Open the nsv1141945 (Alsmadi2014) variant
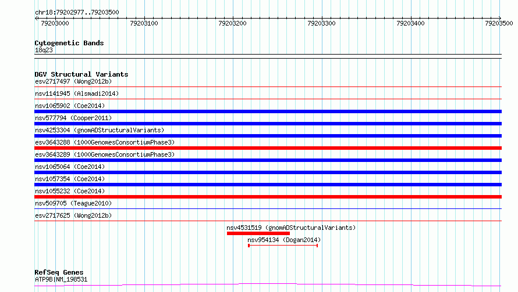 [x=77, y=93]
